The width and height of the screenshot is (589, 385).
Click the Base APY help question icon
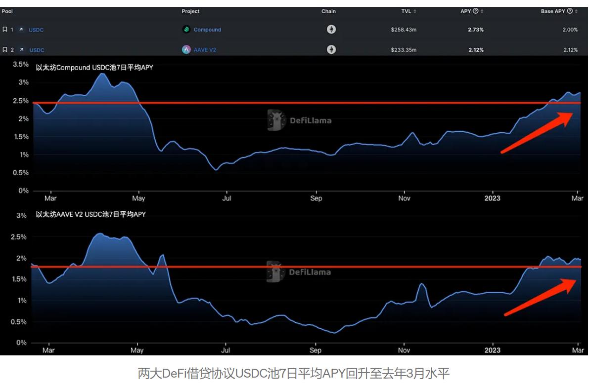570,11
